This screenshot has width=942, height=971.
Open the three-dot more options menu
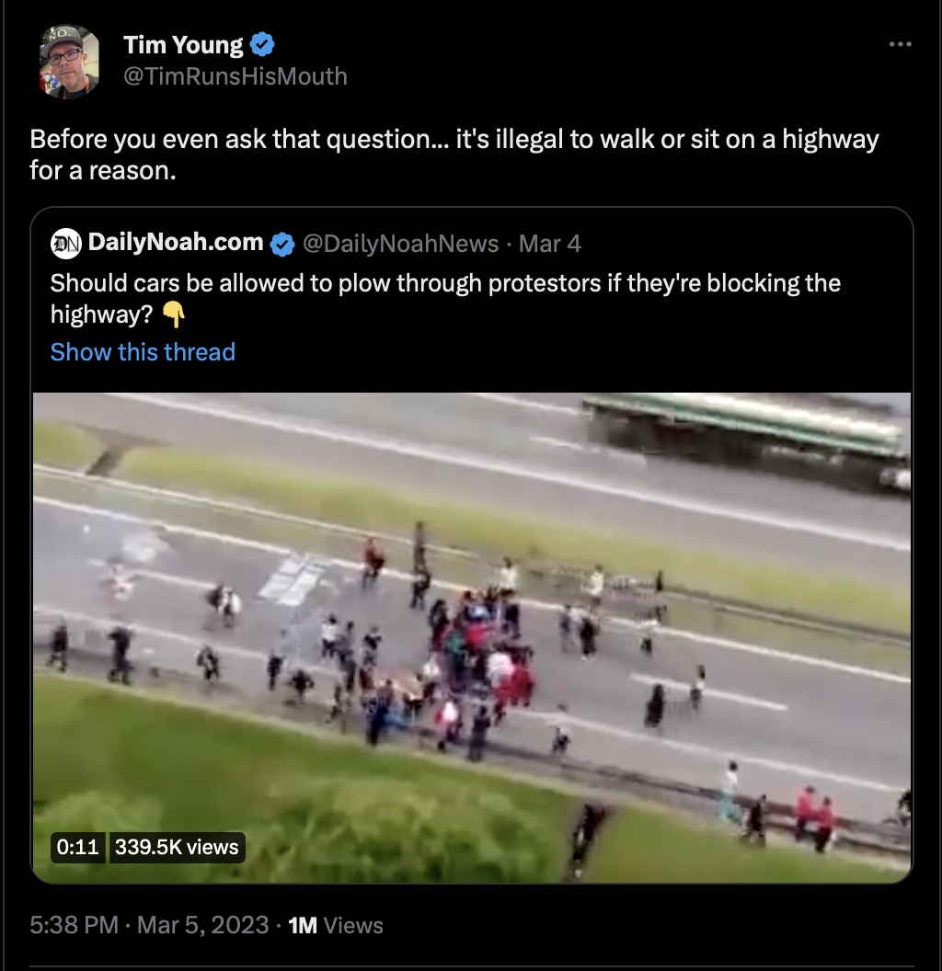tap(900, 44)
